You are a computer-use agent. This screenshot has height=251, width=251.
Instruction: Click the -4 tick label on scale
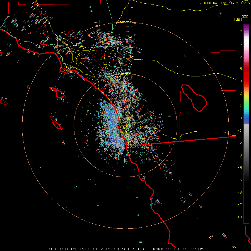pyautogui.click(x=240, y=168)
